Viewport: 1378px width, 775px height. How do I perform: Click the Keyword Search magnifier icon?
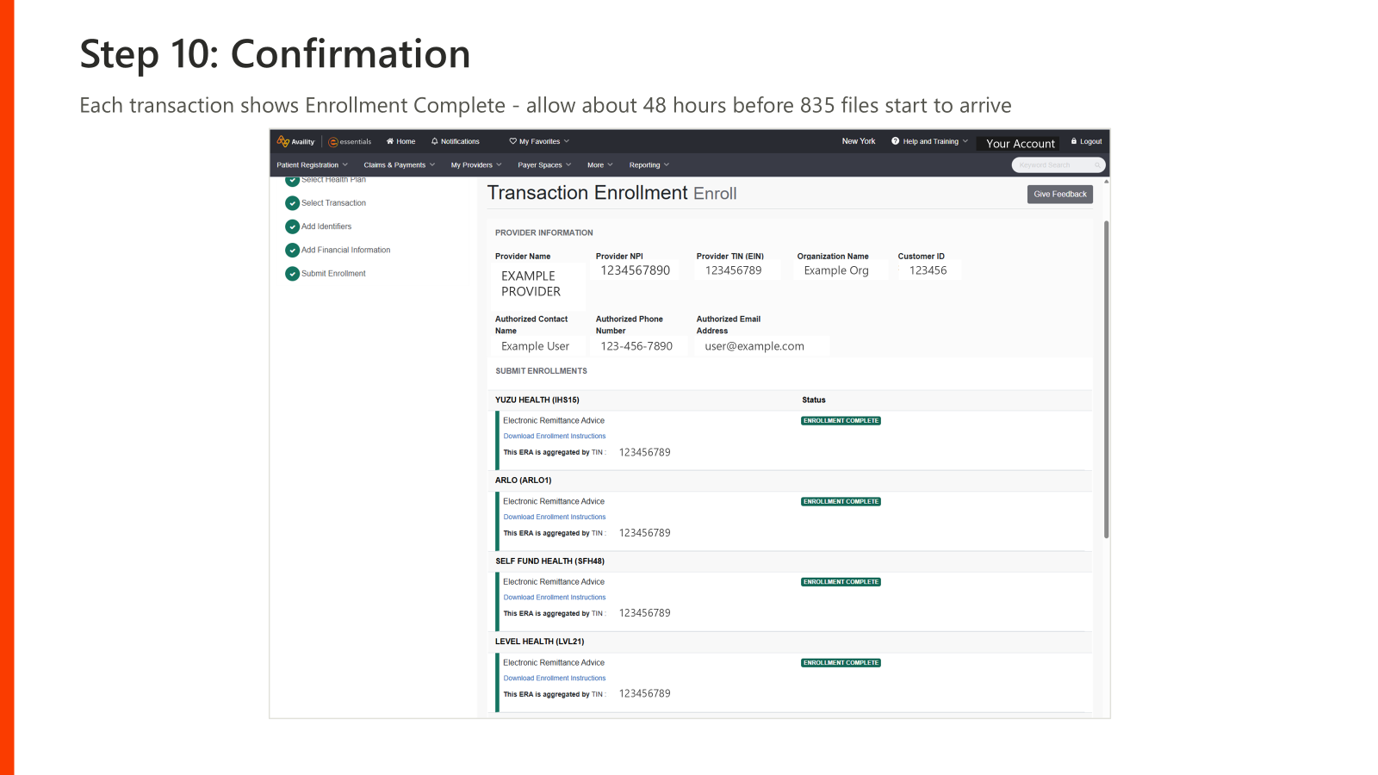click(x=1097, y=165)
